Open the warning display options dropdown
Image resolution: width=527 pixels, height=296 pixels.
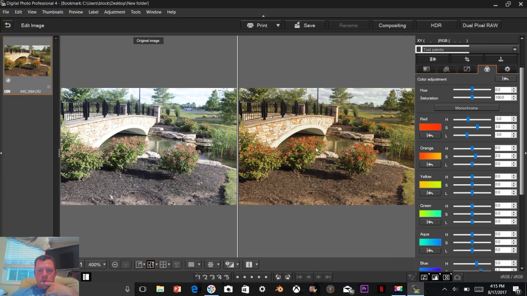pyautogui.click(x=238, y=264)
